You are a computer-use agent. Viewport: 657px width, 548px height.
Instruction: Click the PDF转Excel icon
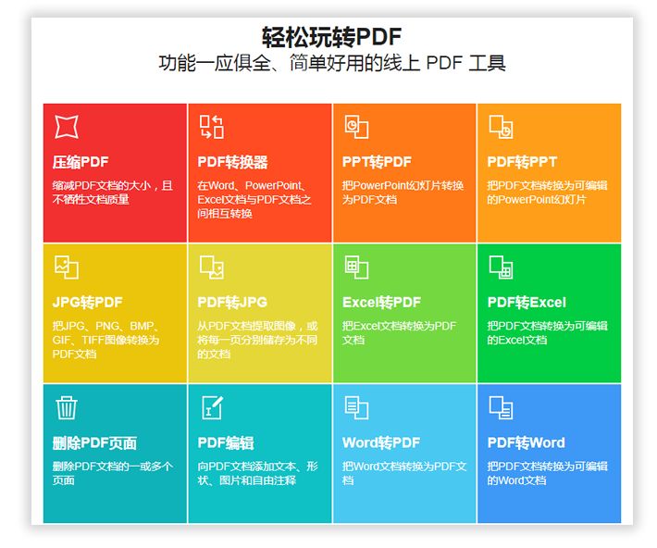(x=501, y=267)
